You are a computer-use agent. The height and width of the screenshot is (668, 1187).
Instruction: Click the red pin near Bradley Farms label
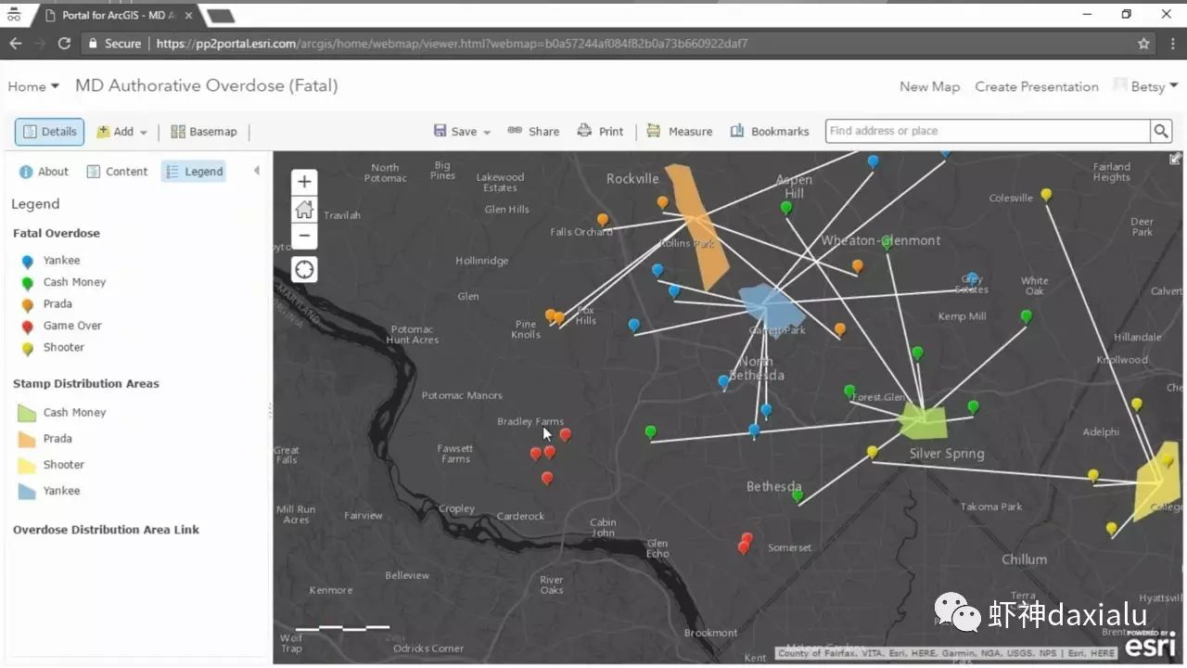point(566,434)
